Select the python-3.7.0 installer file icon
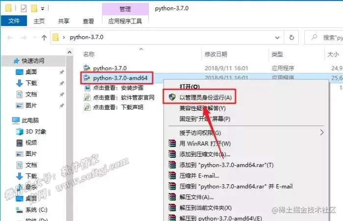The width and height of the screenshot is (343, 221). [x=87, y=68]
